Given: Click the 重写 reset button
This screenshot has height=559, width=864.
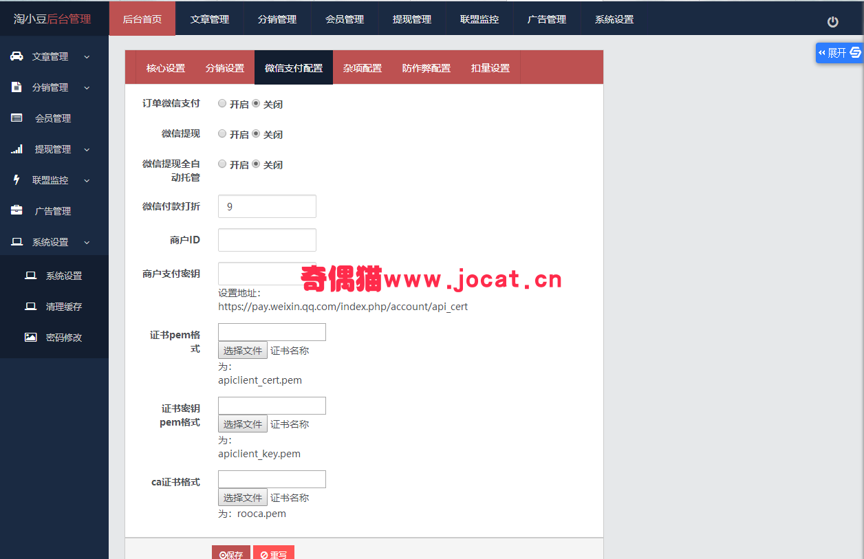Looking at the screenshot, I should pos(274,553).
